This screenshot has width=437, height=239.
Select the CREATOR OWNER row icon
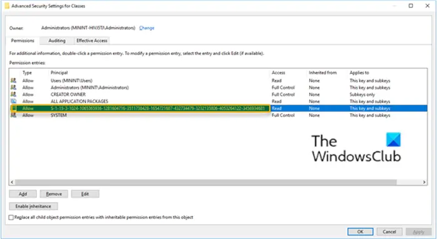[x=13, y=94]
